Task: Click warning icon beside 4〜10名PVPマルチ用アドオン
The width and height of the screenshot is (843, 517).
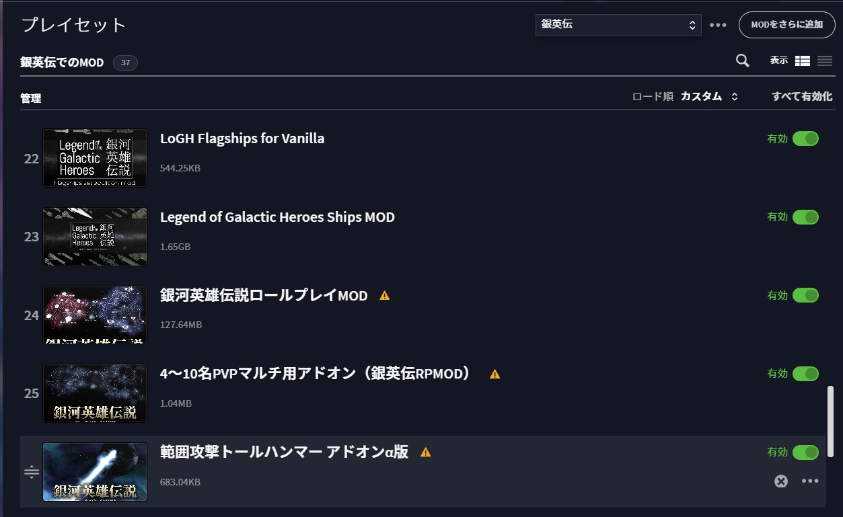Action: (x=495, y=374)
